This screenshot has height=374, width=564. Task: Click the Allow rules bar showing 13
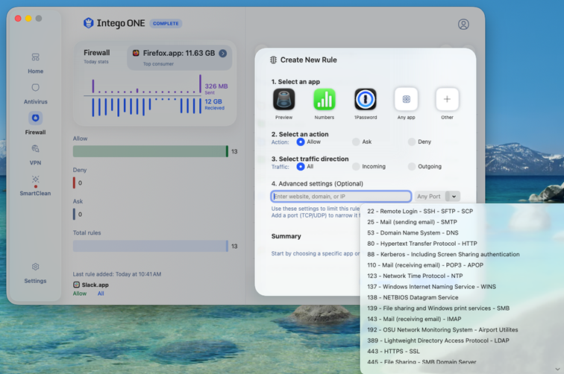[151, 151]
